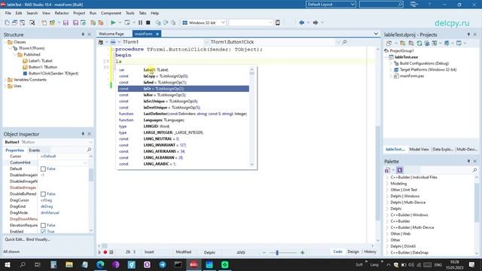Click the search magnifier in code editor navigation bar
Screen dimensions: 482x271
tap(344, 42)
